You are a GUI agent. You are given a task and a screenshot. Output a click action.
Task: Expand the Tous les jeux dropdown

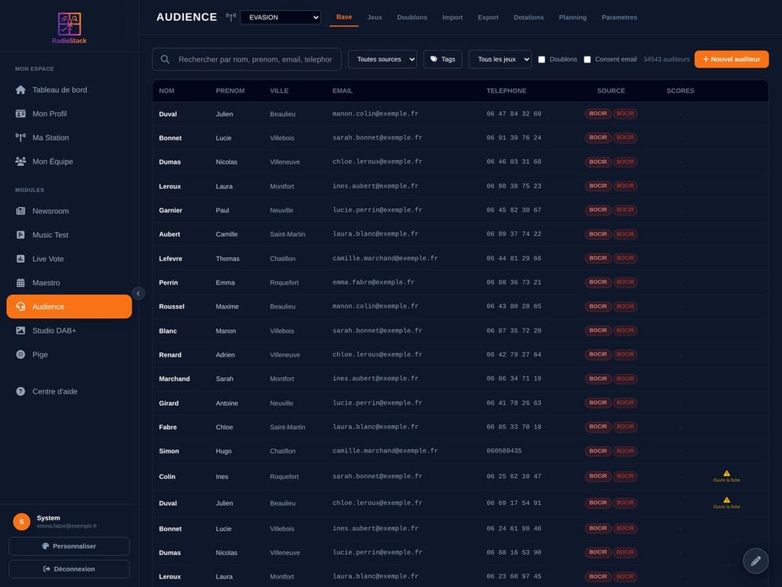tap(500, 59)
